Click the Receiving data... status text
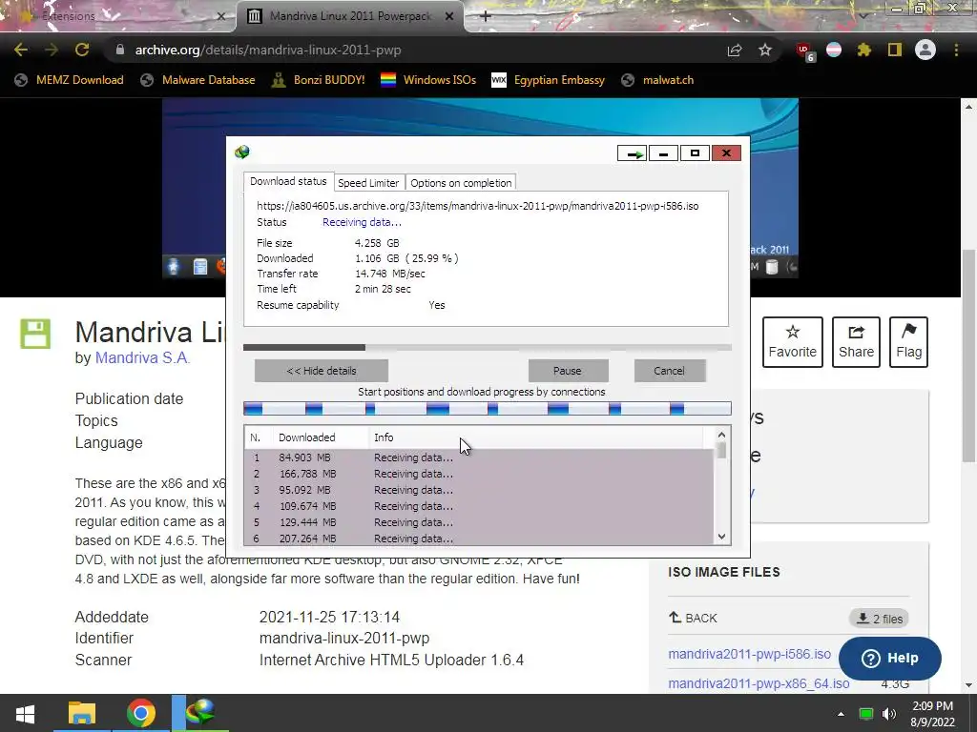The width and height of the screenshot is (977, 732). [x=362, y=222]
